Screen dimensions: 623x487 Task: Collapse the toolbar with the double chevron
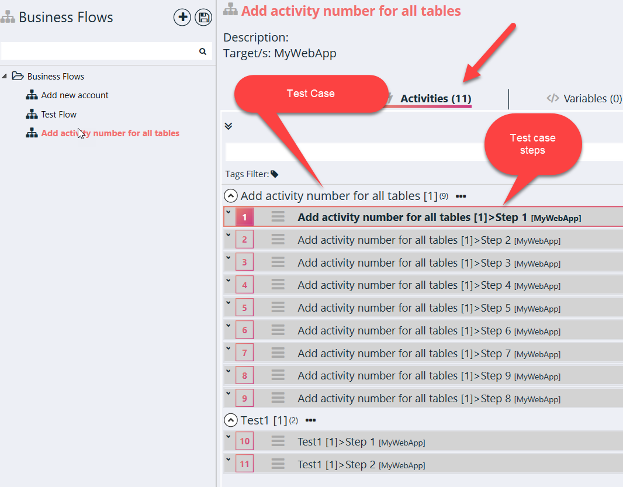(229, 126)
